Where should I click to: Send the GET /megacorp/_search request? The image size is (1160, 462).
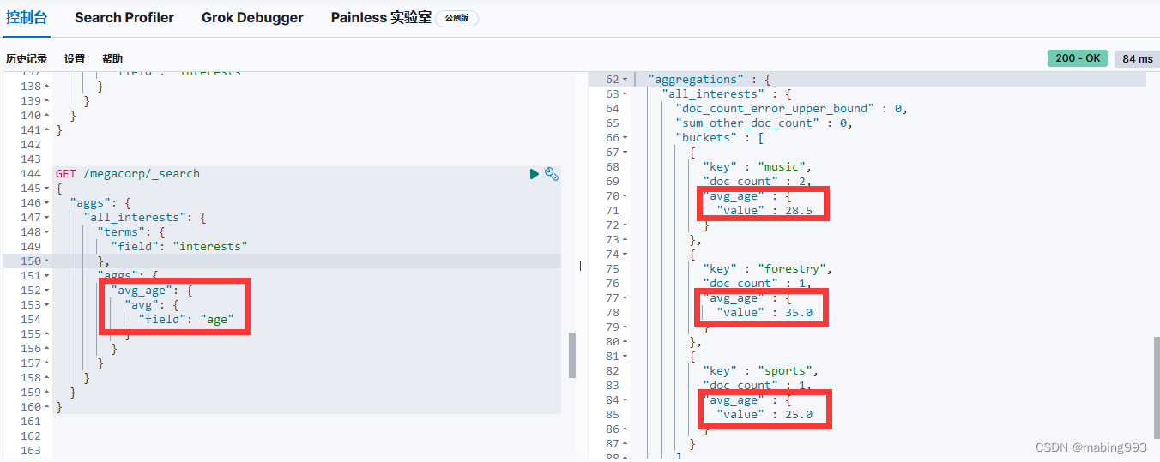(535, 174)
